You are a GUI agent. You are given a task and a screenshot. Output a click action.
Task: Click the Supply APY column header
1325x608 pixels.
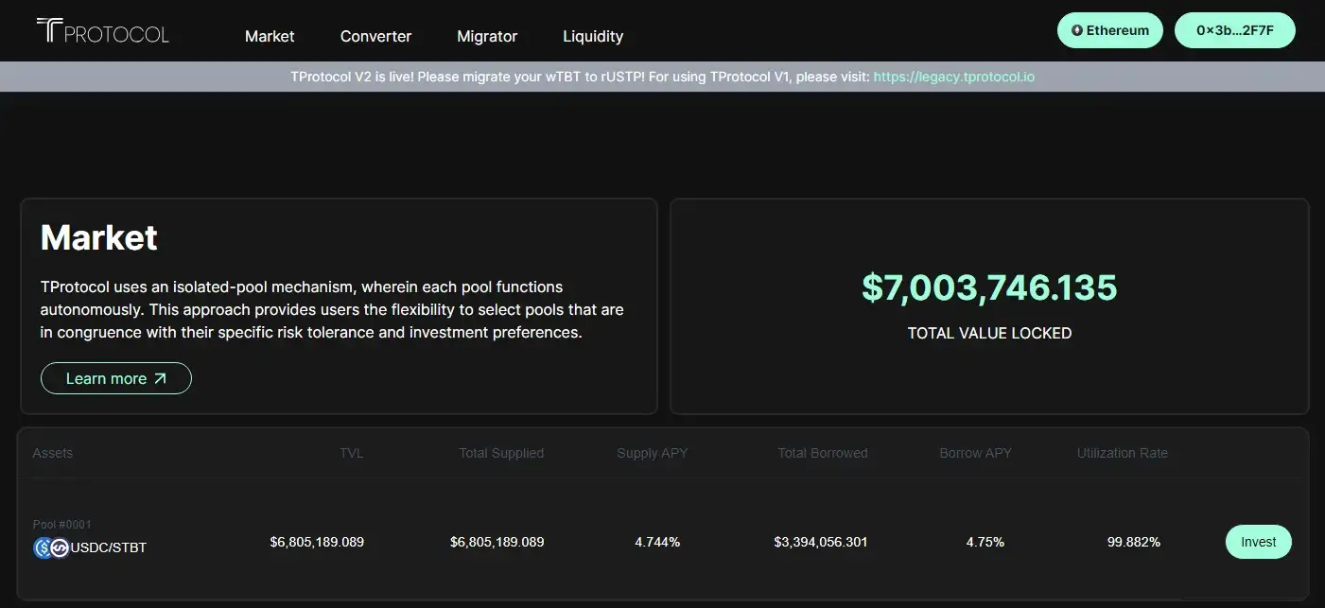tap(652, 453)
